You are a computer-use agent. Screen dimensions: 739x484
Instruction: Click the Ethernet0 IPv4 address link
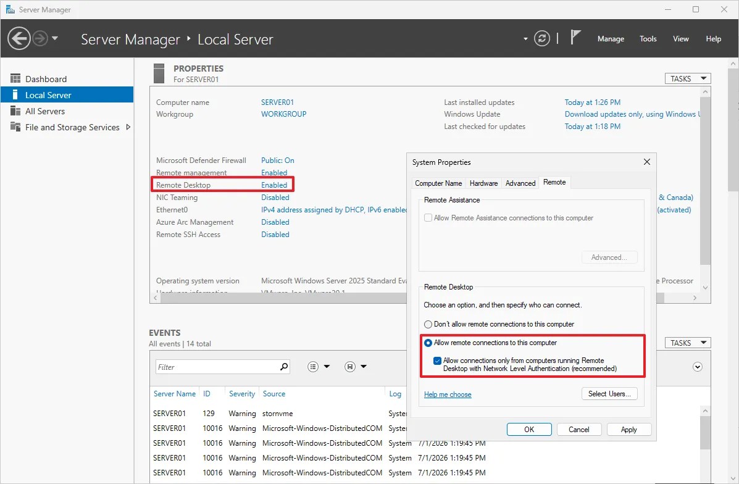(333, 210)
